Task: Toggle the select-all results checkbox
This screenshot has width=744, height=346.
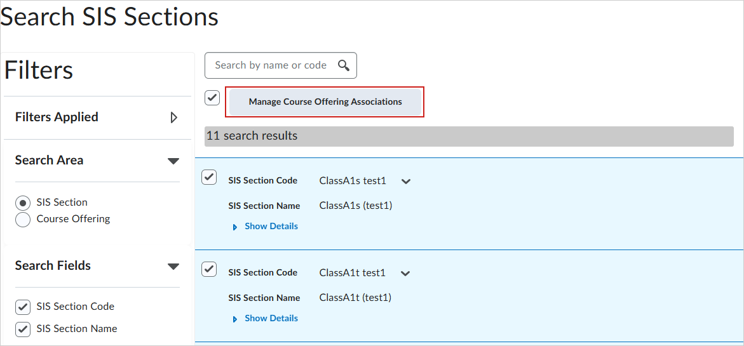Action: [212, 98]
